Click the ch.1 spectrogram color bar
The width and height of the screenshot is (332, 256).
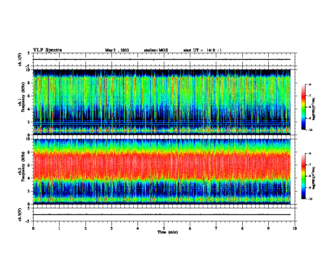point(303,107)
